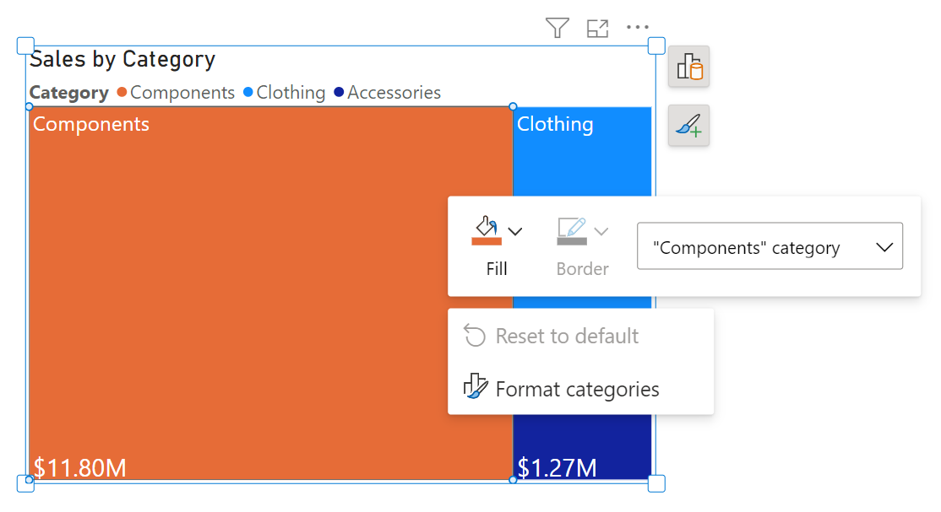Click the Category legend title
The image size is (941, 512).
(x=69, y=93)
